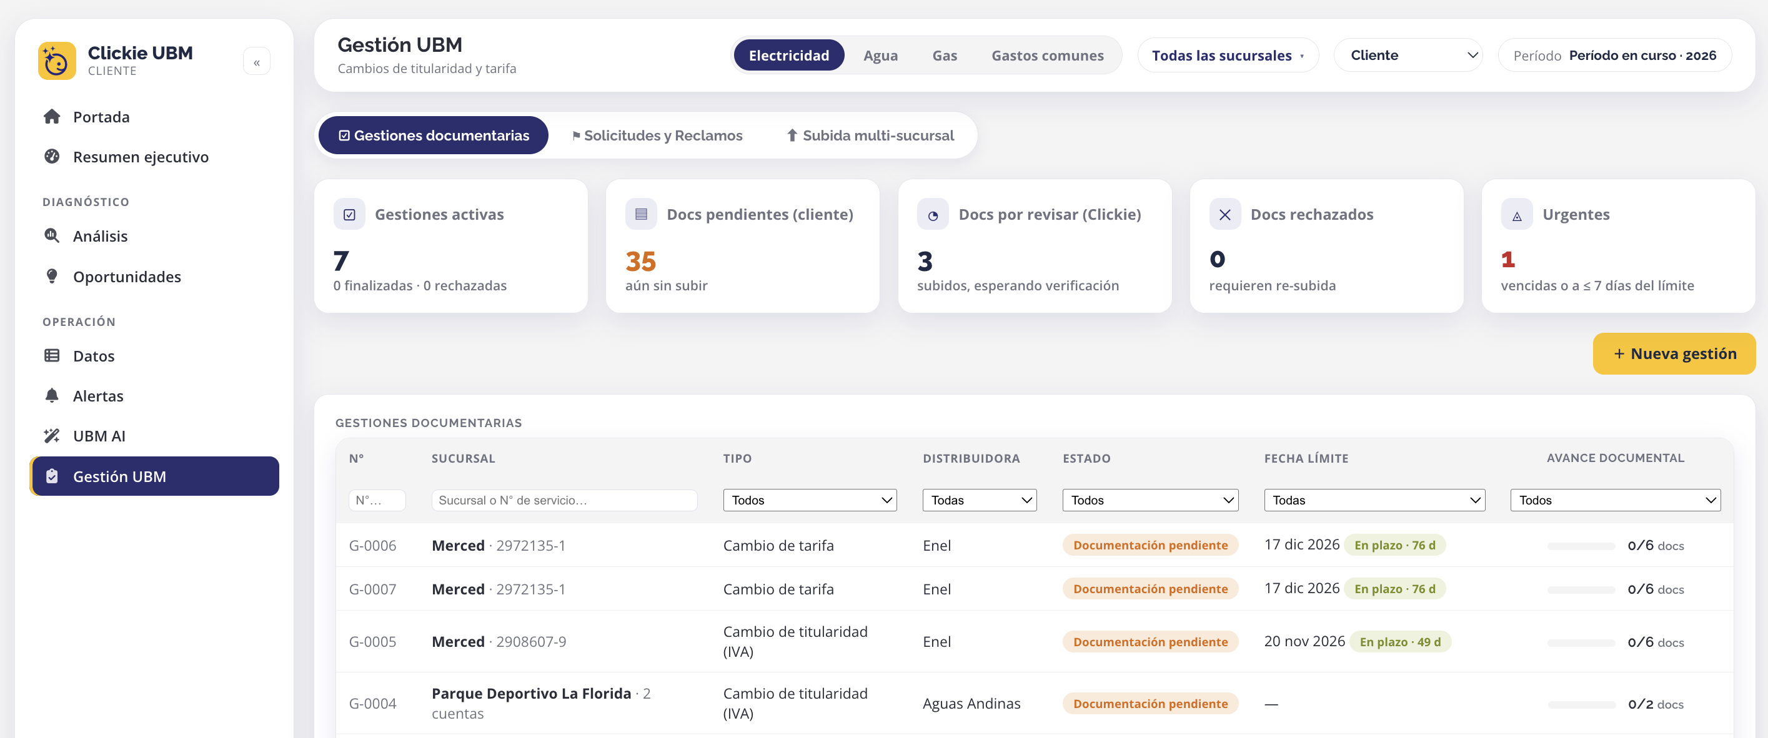Viewport: 1768px width, 738px height.
Task: Open the Estado filter dropdown
Action: pos(1150,500)
